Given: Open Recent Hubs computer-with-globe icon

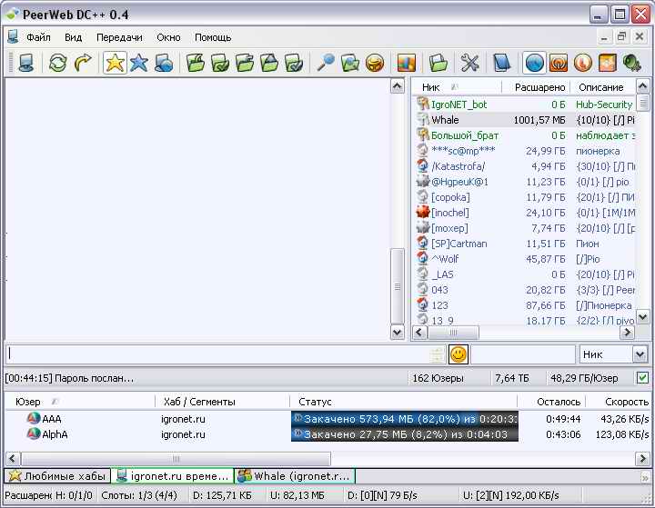Looking at the screenshot, I should pyautogui.click(x=164, y=63).
